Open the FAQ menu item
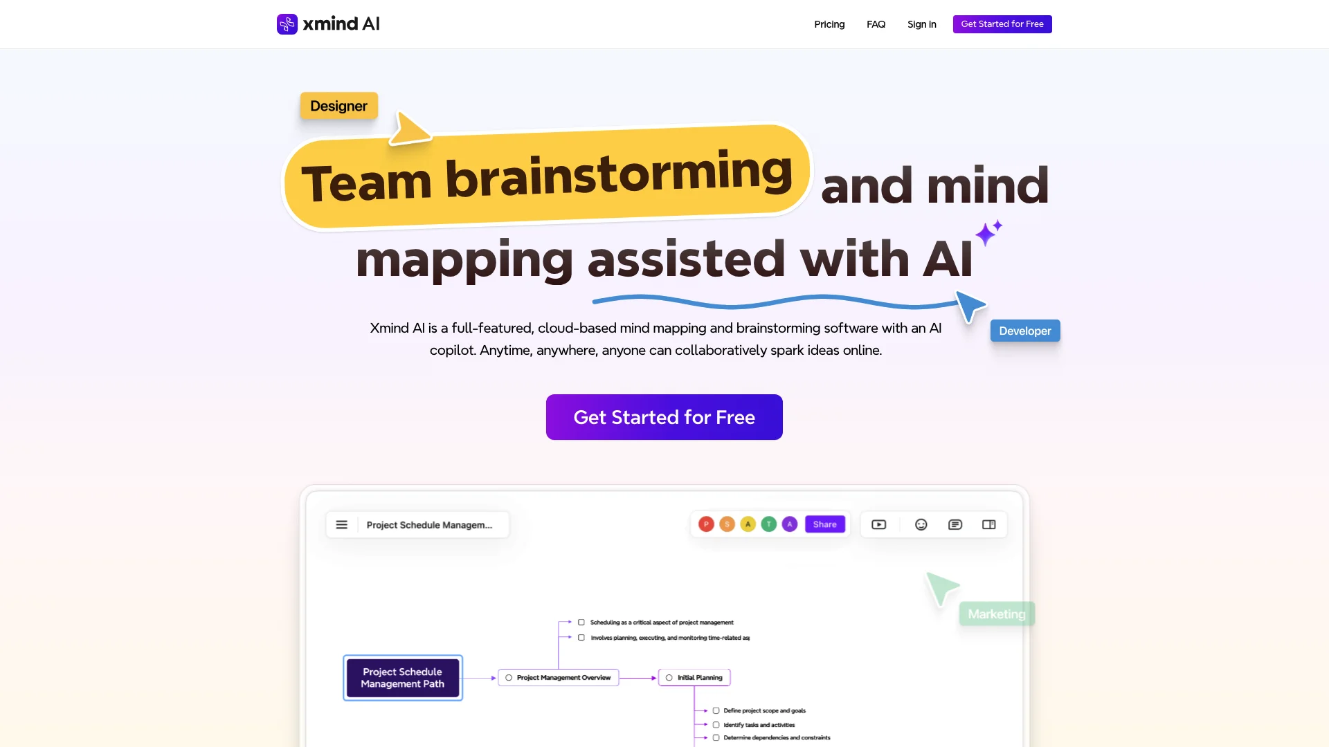1329x747 pixels. pyautogui.click(x=876, y=24)
